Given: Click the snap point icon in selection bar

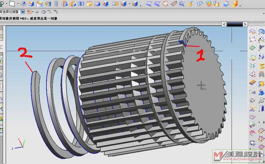Looking at the screenshot, I should (29, 12).
